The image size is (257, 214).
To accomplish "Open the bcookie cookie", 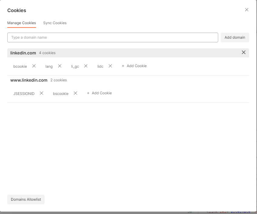I will [20, 66].
